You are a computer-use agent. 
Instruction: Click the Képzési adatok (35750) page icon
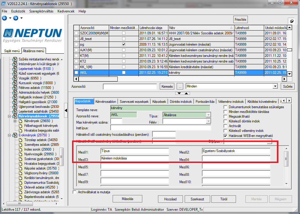pyautogui.click(x=21, y=168)
